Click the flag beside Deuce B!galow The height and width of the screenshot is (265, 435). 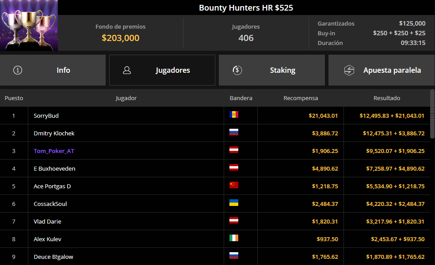point(234,256)
